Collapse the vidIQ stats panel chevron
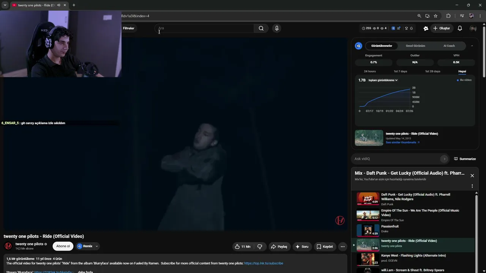Viewport: 486px width, 273px height. [x=472, y=46]
